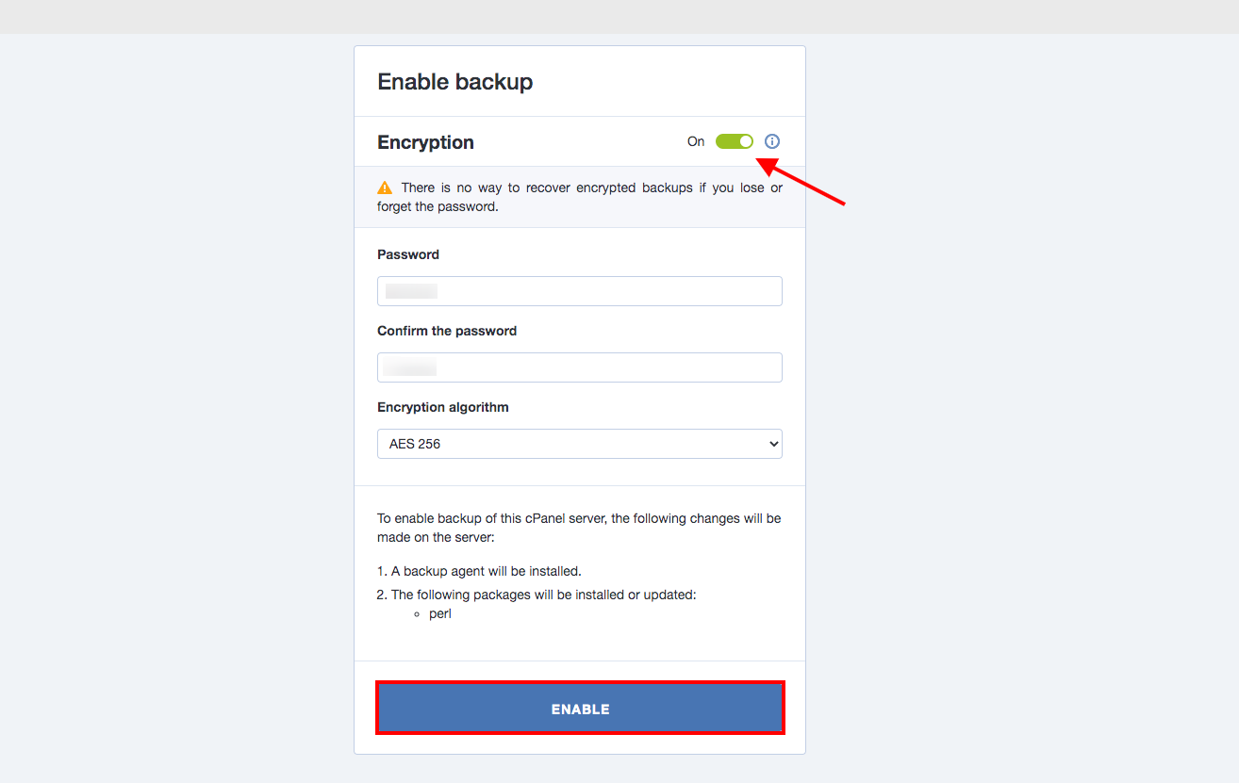Click the "Encryption algorithm" label
This screenshot has height=783, width=1239.
click(443, 407)
